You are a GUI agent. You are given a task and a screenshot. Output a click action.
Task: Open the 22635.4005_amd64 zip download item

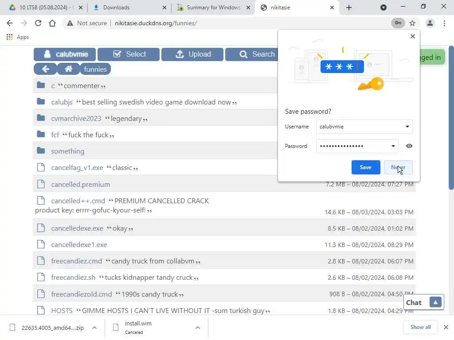pos(52,328)
